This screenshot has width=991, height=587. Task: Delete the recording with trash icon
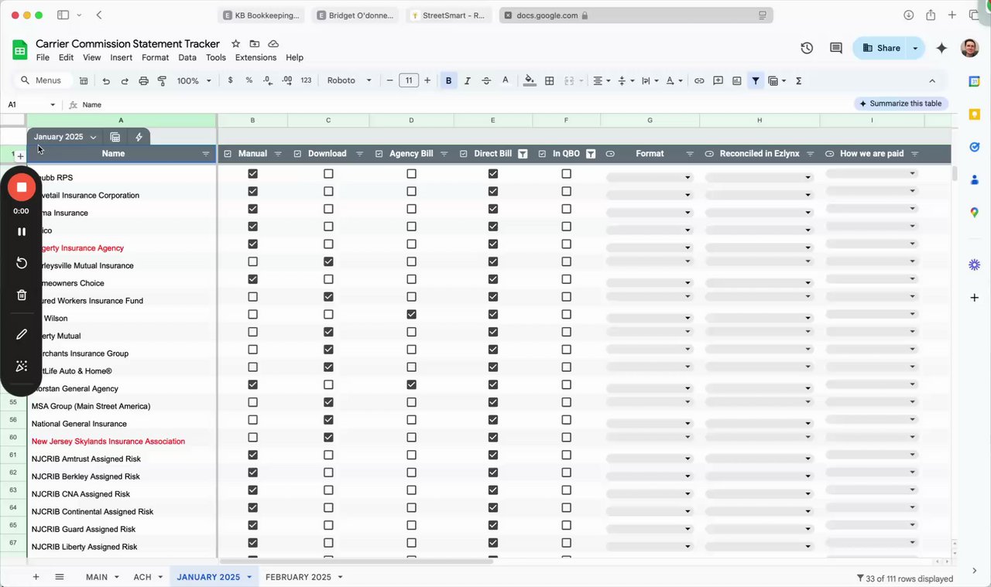(22, 295)
